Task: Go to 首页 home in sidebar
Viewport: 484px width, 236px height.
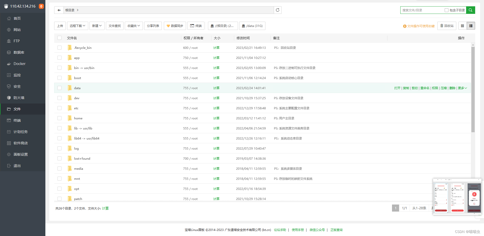Action: (23, 18)
